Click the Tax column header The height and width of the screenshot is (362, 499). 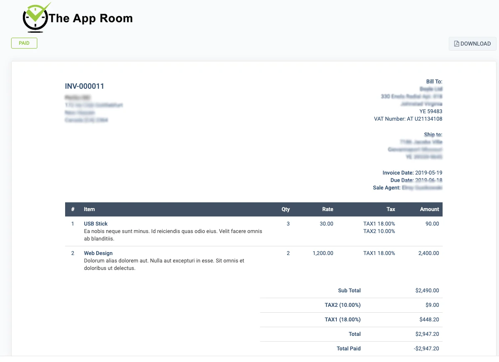pos(391,209)
